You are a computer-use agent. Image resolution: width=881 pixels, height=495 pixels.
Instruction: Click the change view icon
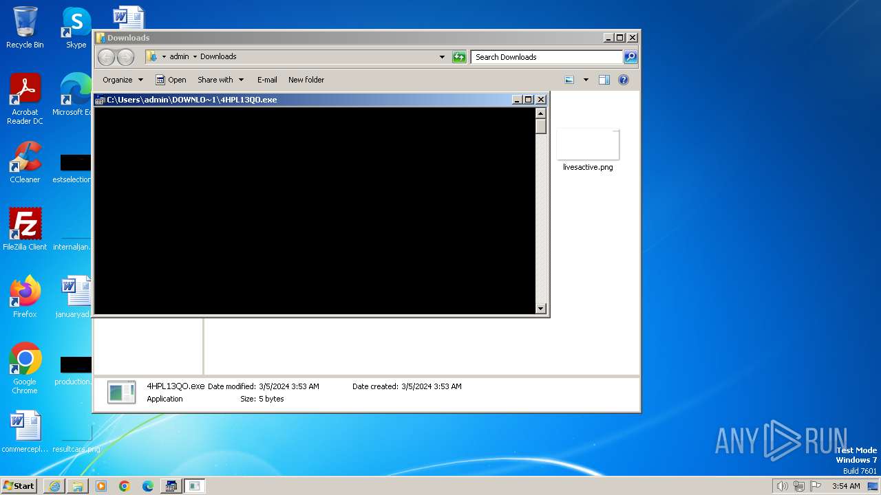point(569,80)
